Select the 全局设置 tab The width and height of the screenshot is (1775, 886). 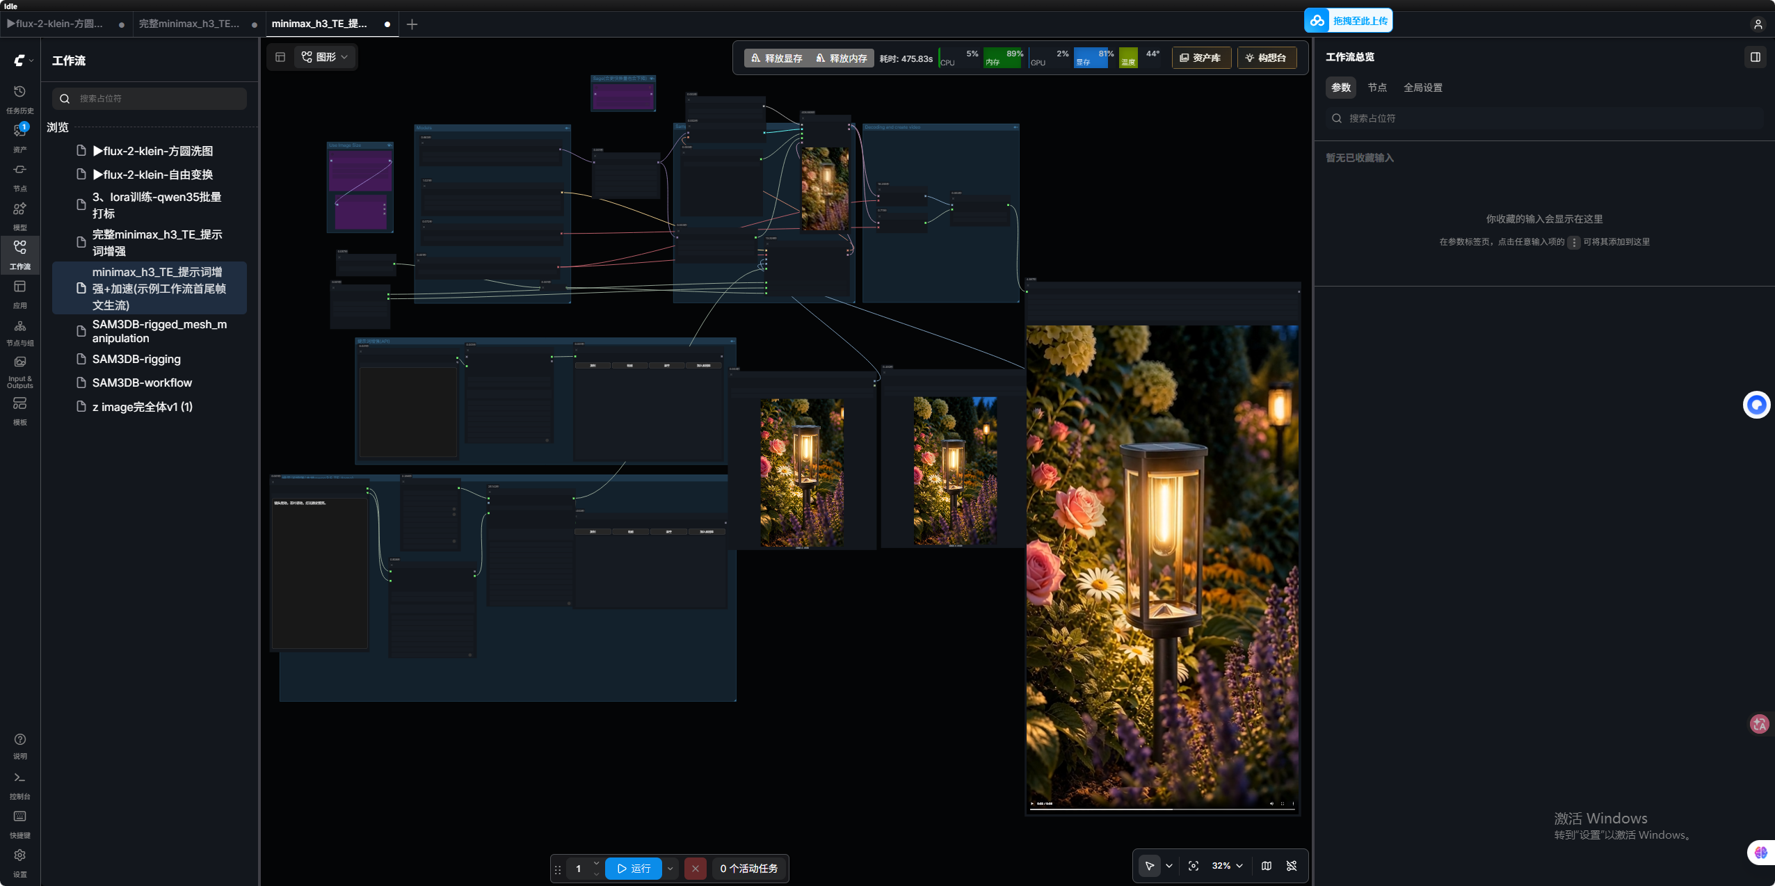[x=1423, y=88]
